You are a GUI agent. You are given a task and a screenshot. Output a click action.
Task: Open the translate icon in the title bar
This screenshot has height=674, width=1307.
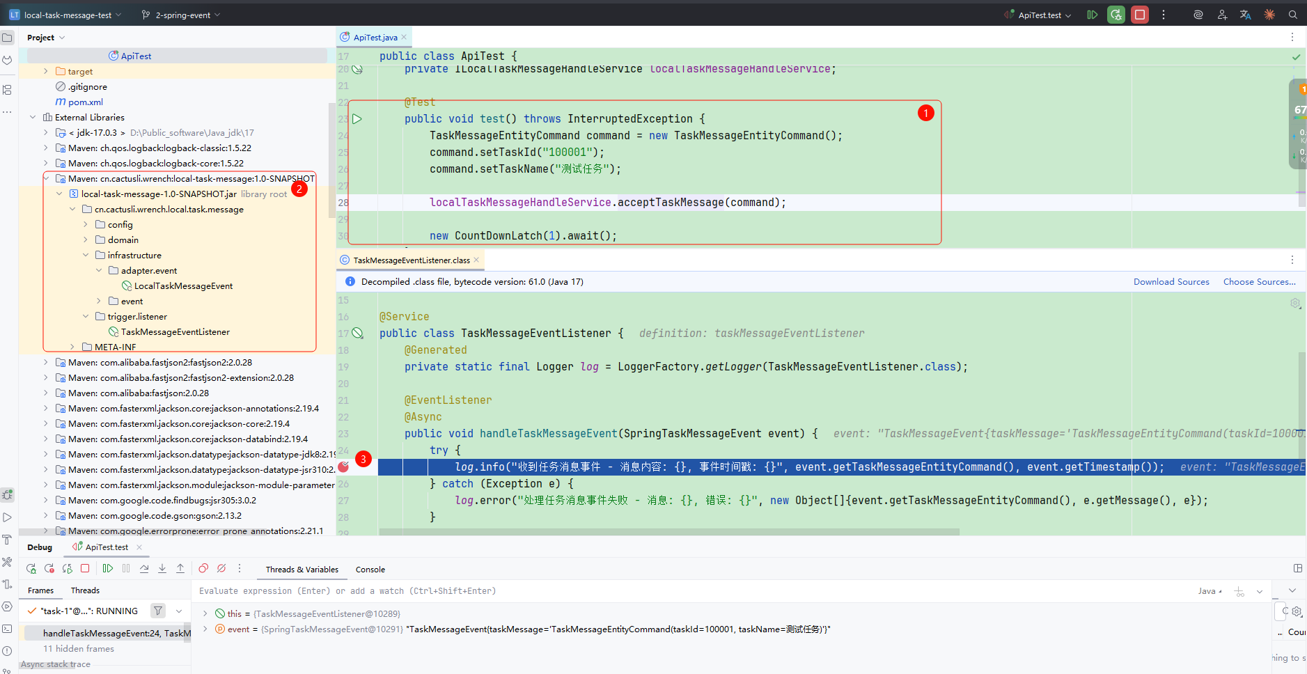pos(1245,15)
